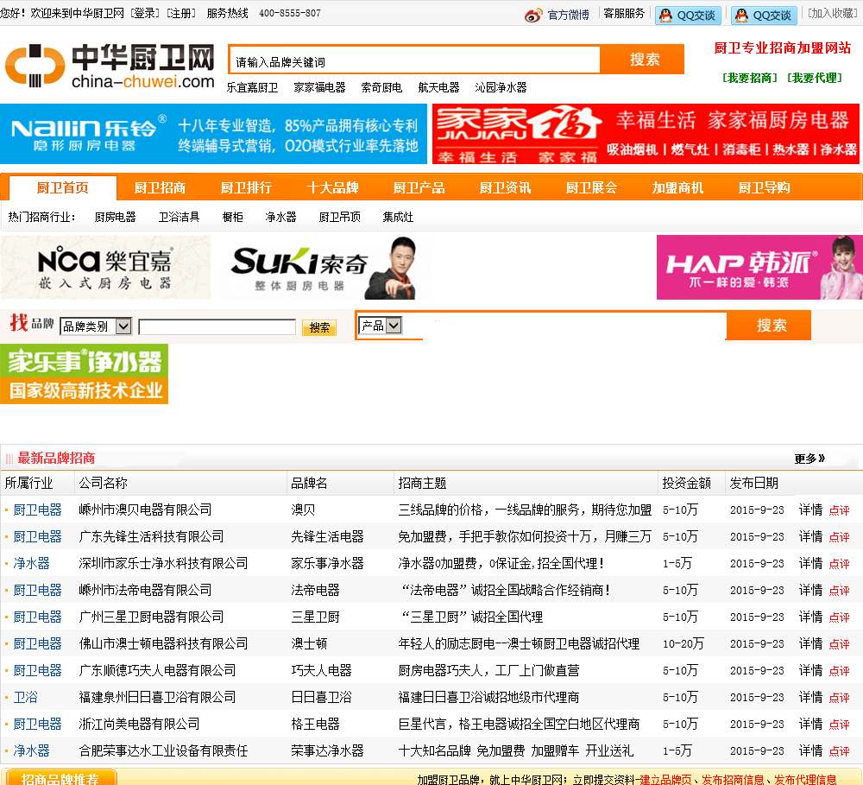The width and height of the screenshot is (863, 785).
Task: Open the HAP 韩派 pink banner ad
Action: click(x=759, y=267)
